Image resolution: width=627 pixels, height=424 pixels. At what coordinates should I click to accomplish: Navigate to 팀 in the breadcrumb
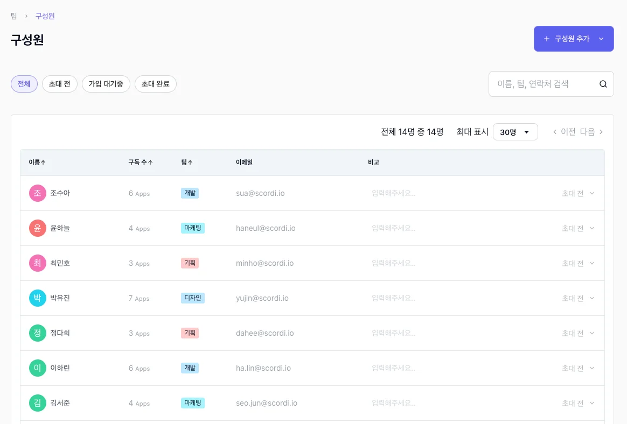(x=13, y=16)
